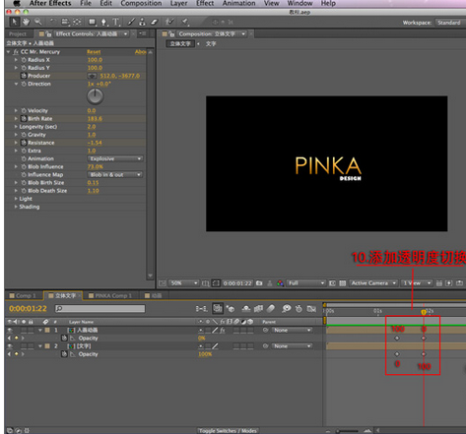Hide layer 2 with its eye toggle

tap(10, 346)
